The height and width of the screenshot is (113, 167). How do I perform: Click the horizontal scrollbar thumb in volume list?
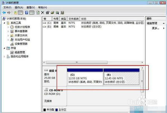coord(77,62)
